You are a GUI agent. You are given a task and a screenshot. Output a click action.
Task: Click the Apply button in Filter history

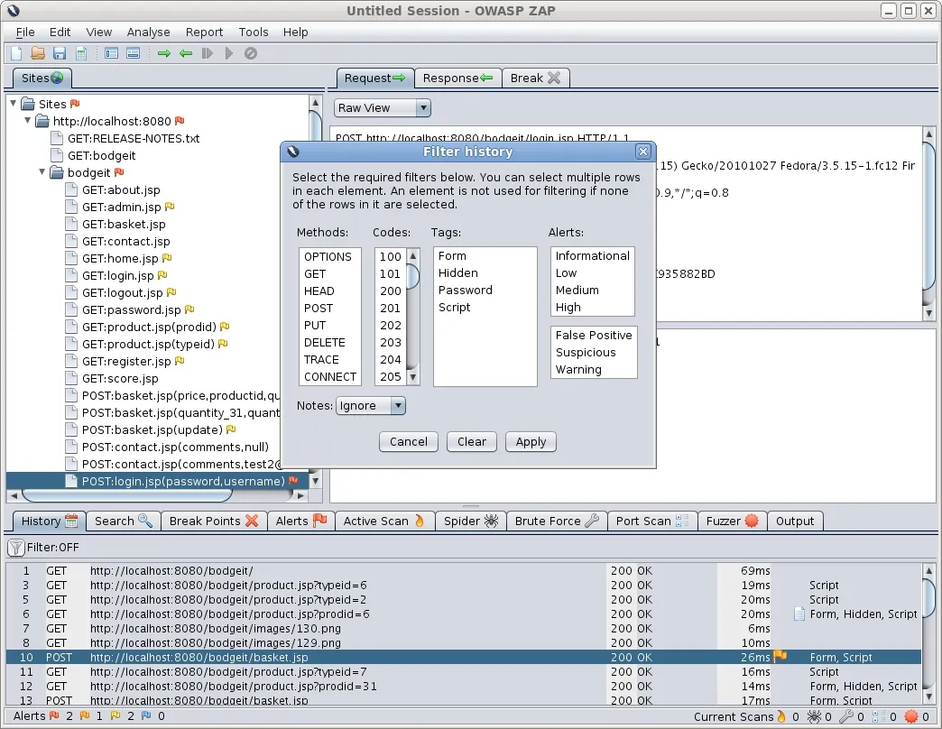click(x=531, y=441)
